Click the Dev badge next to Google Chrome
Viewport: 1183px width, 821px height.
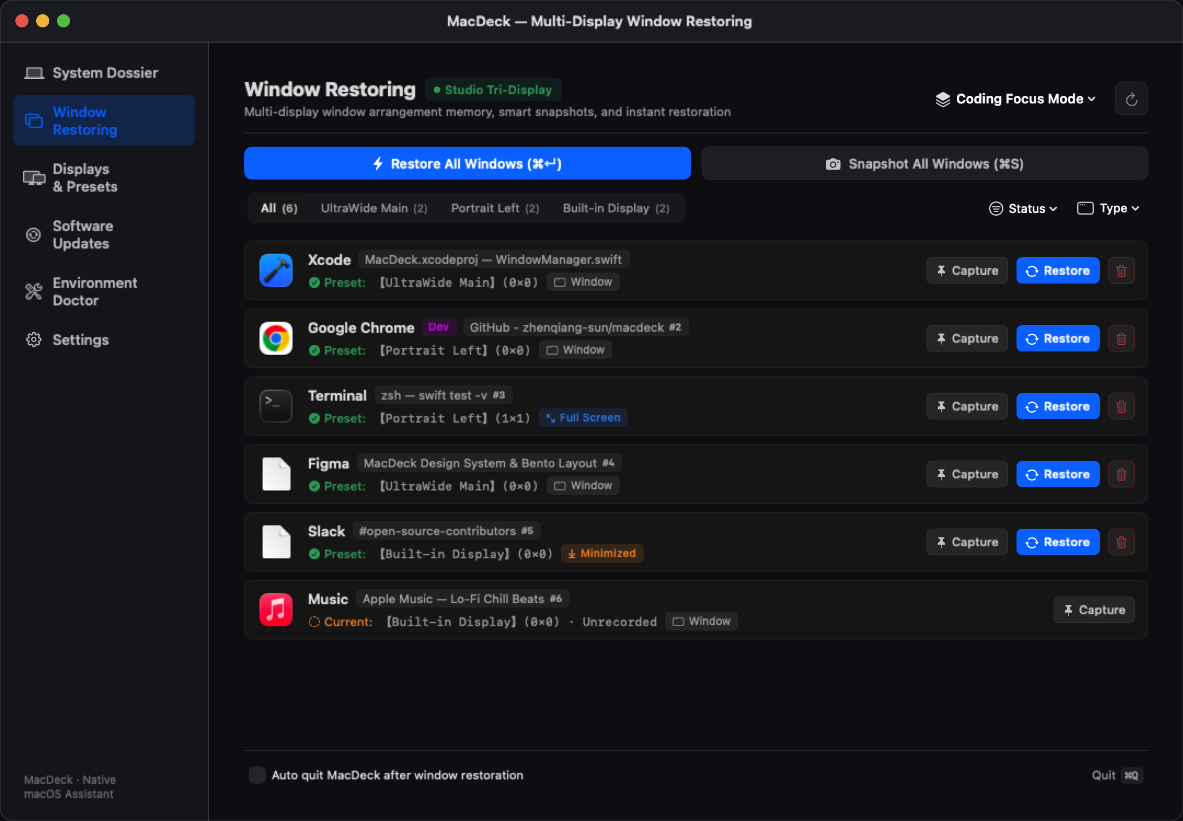coord(438,327)
